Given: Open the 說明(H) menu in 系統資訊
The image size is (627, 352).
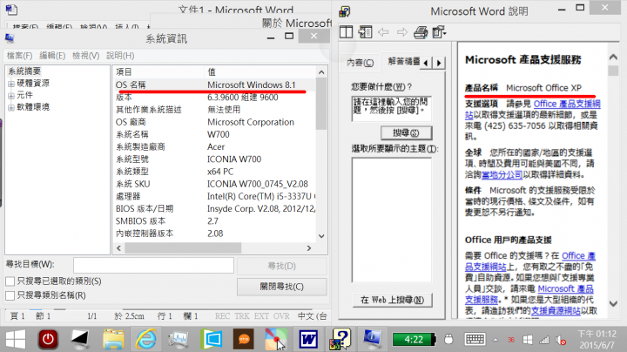Looking at the screenshot, I should (120, 56).
